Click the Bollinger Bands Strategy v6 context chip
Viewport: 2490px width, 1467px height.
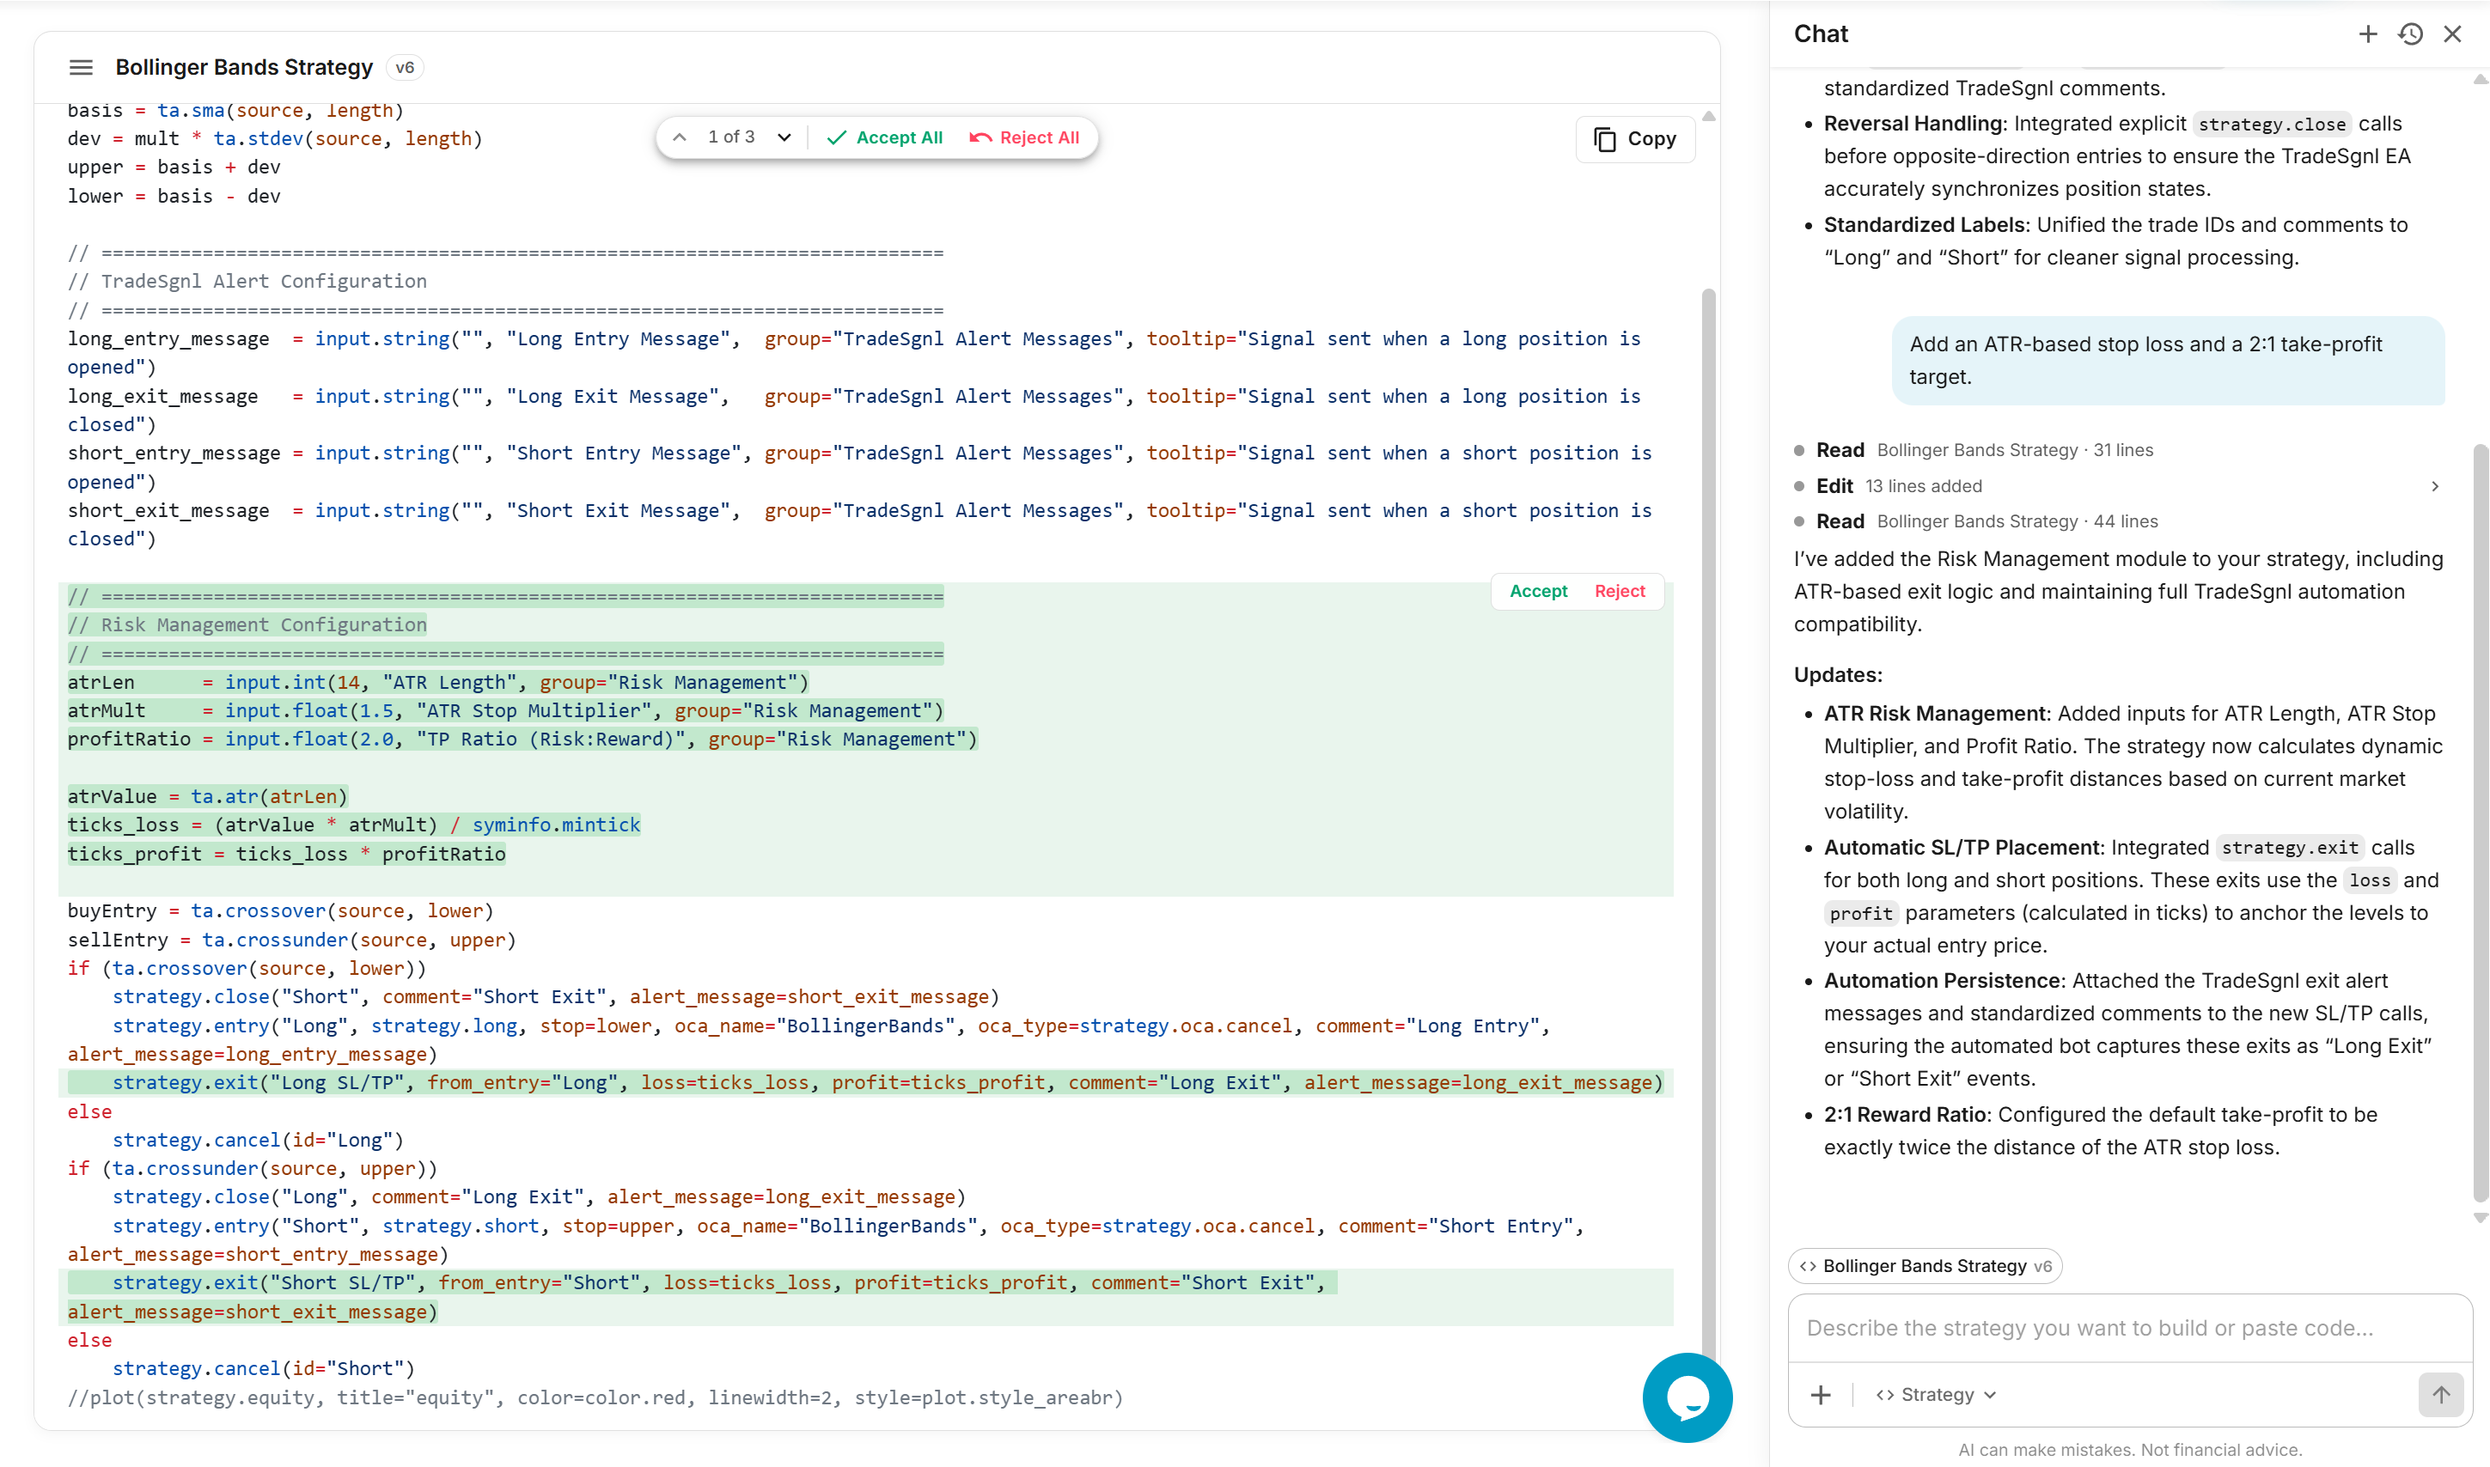click(1925, 1265)
